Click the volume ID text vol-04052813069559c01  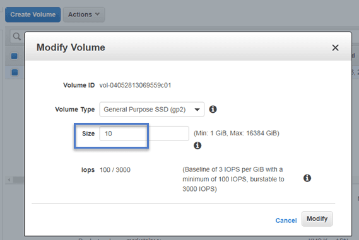pos(135,85)
